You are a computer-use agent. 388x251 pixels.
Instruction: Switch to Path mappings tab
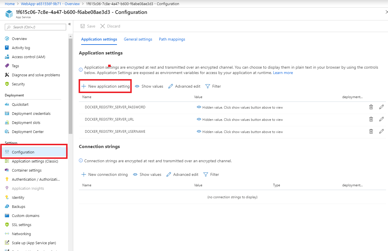click(x=172, y=39)
